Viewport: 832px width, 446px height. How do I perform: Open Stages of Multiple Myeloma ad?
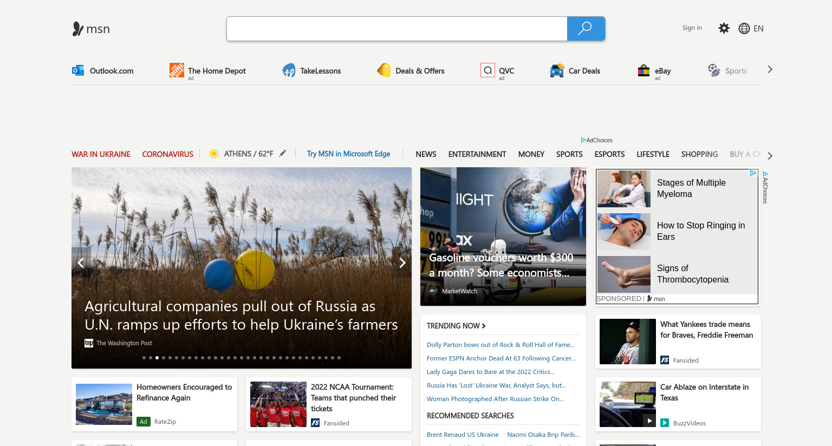[x=677, y=189]
